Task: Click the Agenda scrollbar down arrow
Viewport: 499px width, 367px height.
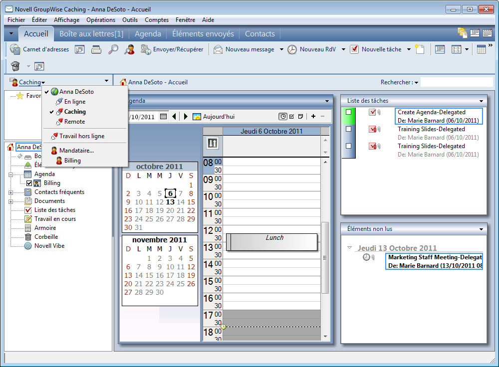Action: click(x=325, y=336)
